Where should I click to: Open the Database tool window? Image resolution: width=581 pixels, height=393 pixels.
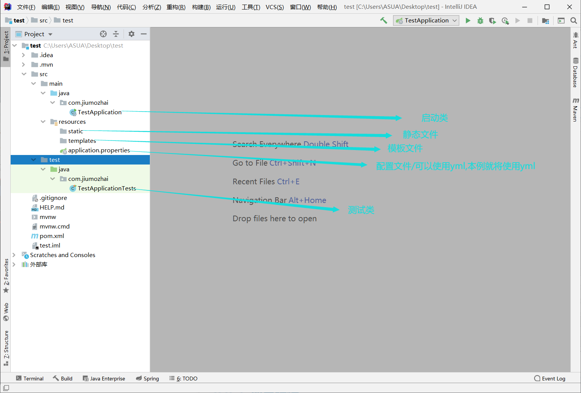[x=576, y=72]
